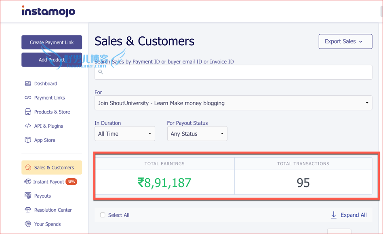Click the Sales & Customers basket icon
Image resolution: width=383 pixels, height=234 pixels.
tap(28, 168)
